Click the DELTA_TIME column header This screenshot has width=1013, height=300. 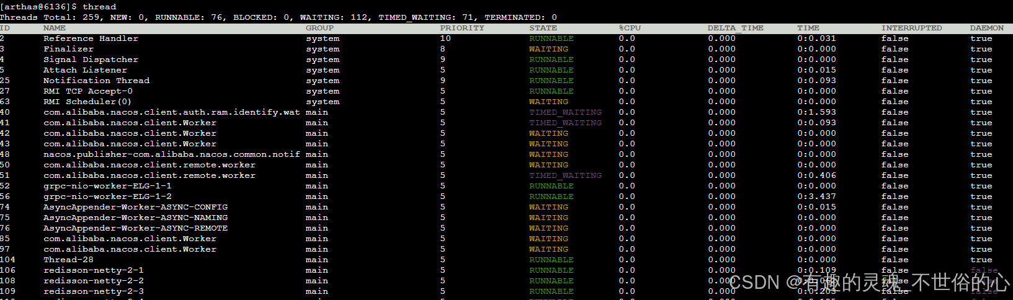pyautogui.click(x=736, y=28)
